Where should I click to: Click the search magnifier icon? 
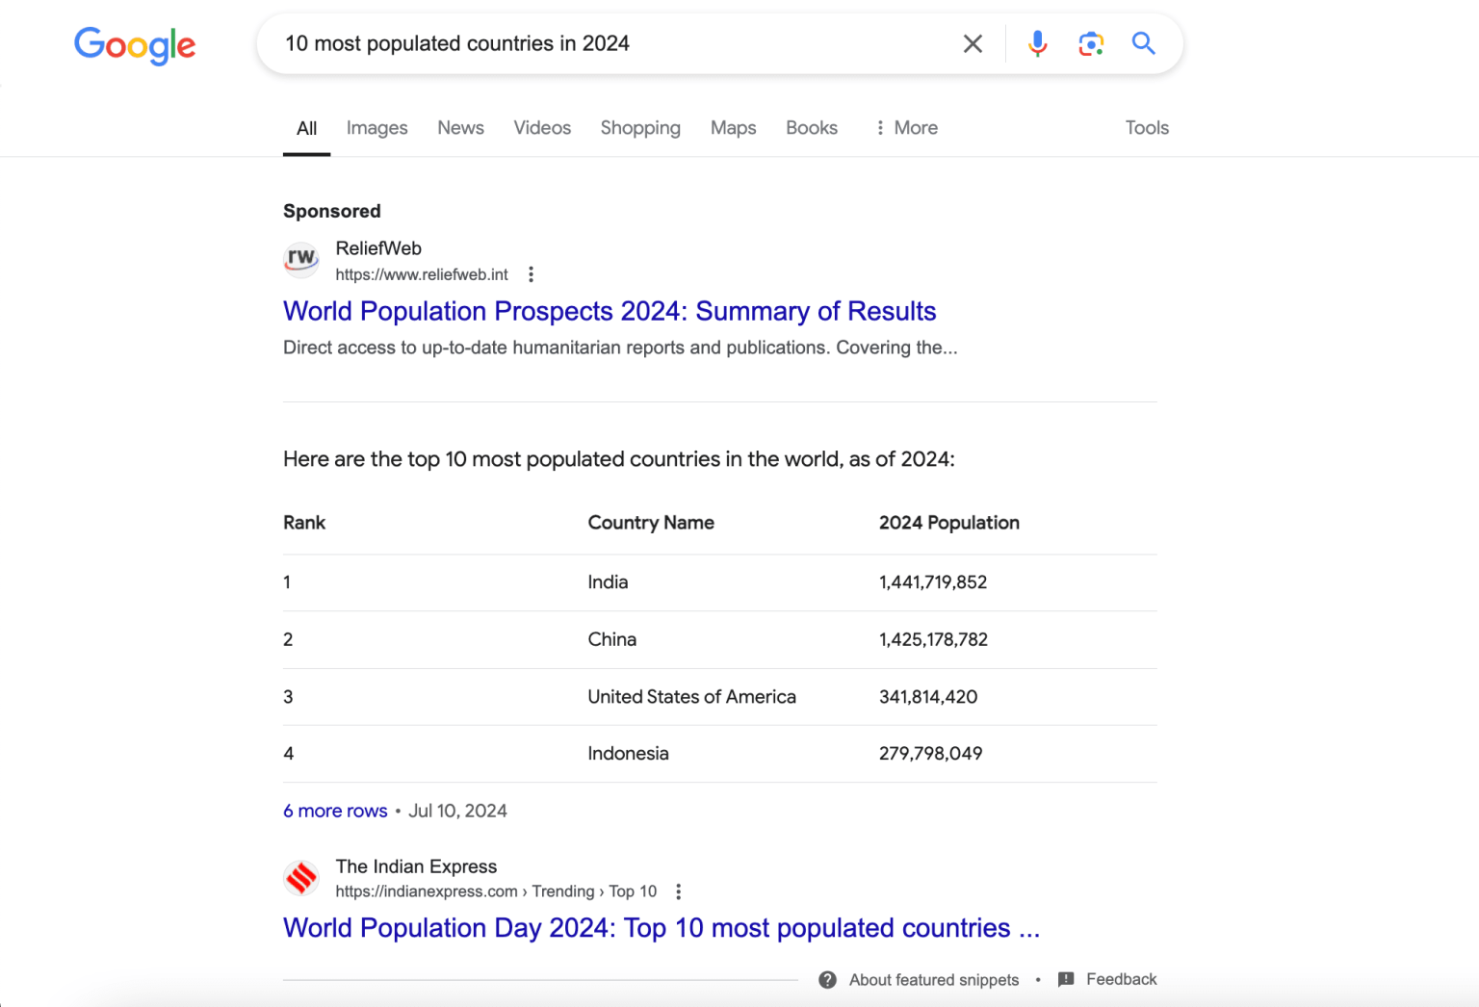tap(1143, 43)
